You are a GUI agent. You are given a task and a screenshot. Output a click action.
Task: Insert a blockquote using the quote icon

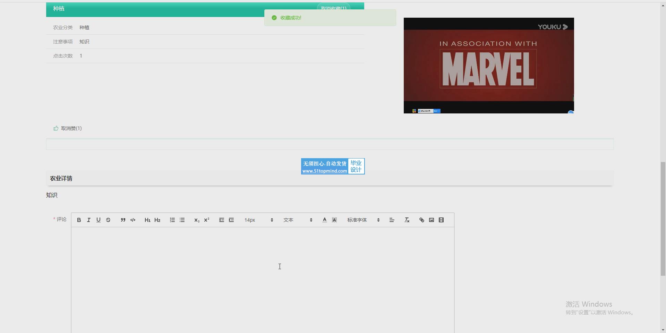[123, 220]
